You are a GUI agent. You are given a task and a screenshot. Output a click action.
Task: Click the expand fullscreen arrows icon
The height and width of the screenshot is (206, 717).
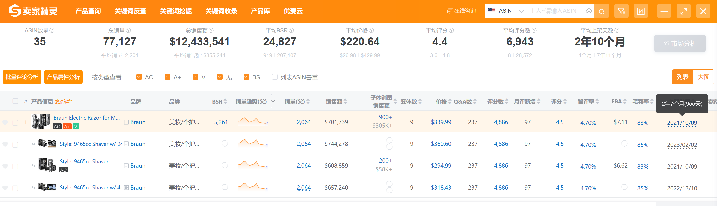[x=683, y=11]
